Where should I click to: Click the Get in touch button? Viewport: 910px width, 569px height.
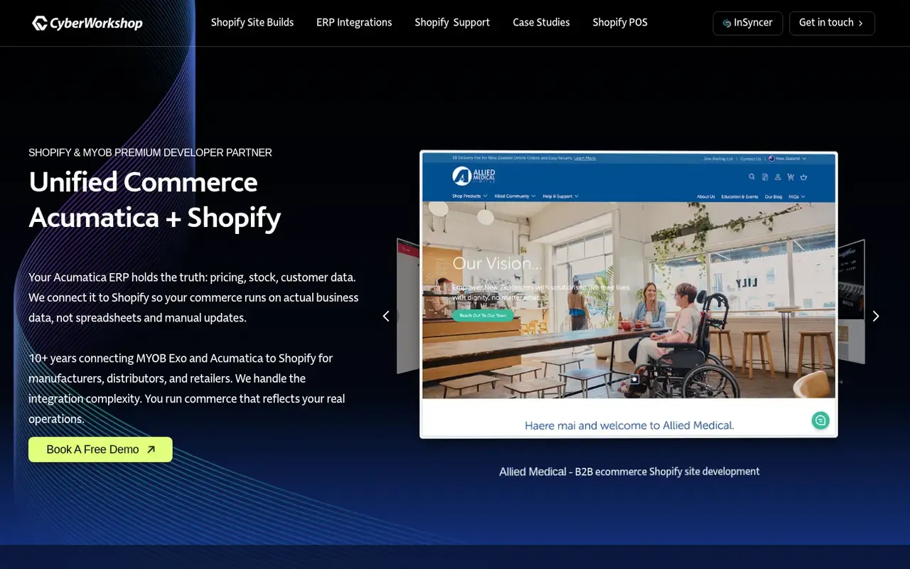[832, 23]
